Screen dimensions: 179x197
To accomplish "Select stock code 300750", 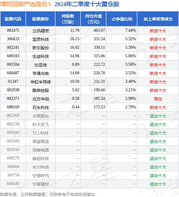I will 13,175.
